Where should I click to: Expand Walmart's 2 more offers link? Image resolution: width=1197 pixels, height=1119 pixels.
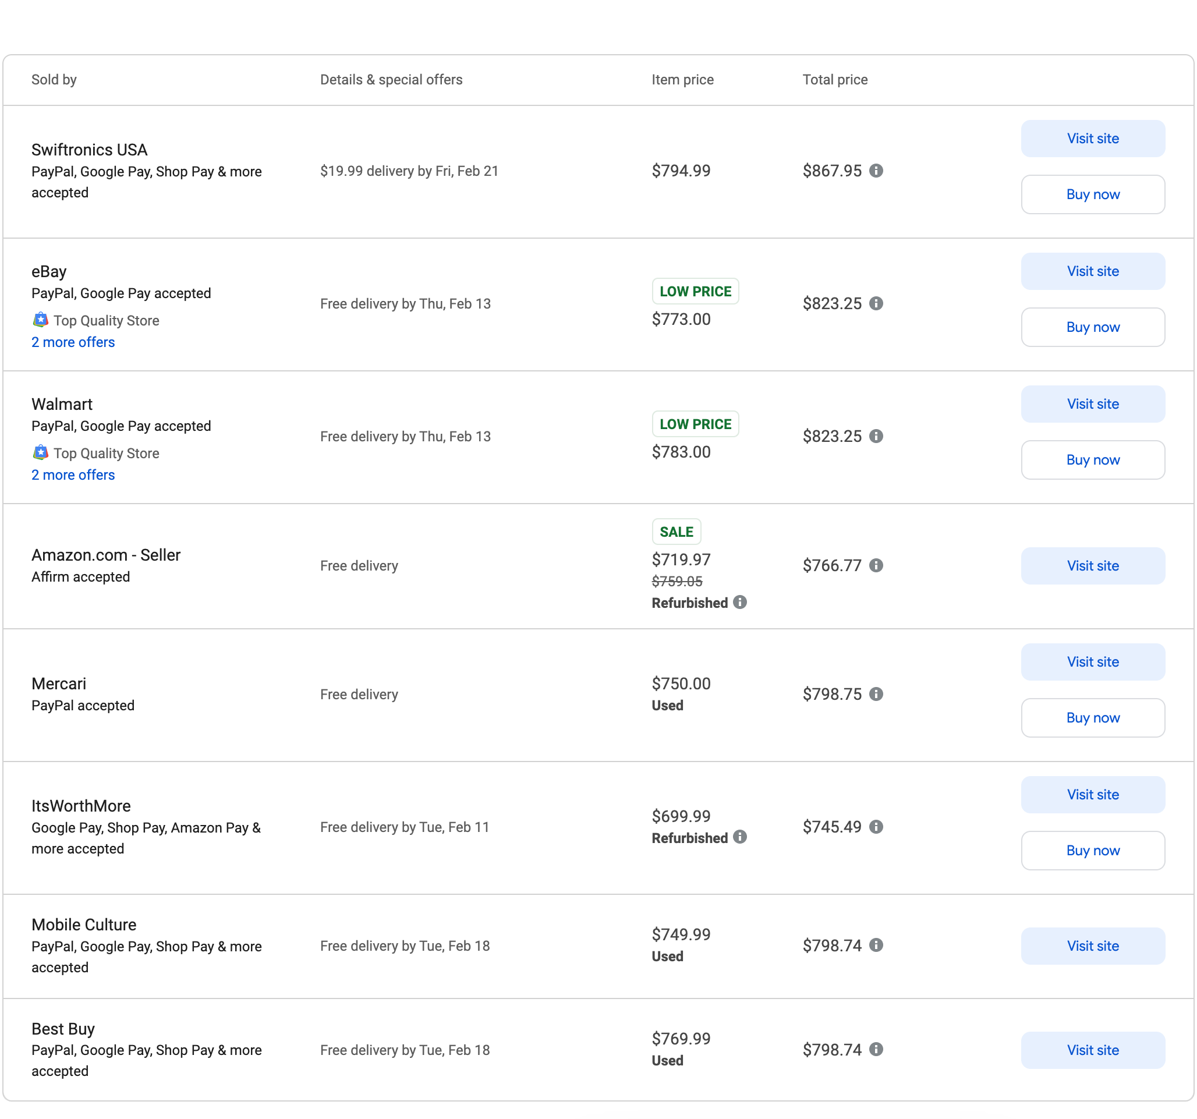[x=72, y=475]
